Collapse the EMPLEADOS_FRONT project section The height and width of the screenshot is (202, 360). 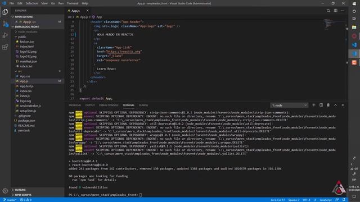click(x=38, y=27)
